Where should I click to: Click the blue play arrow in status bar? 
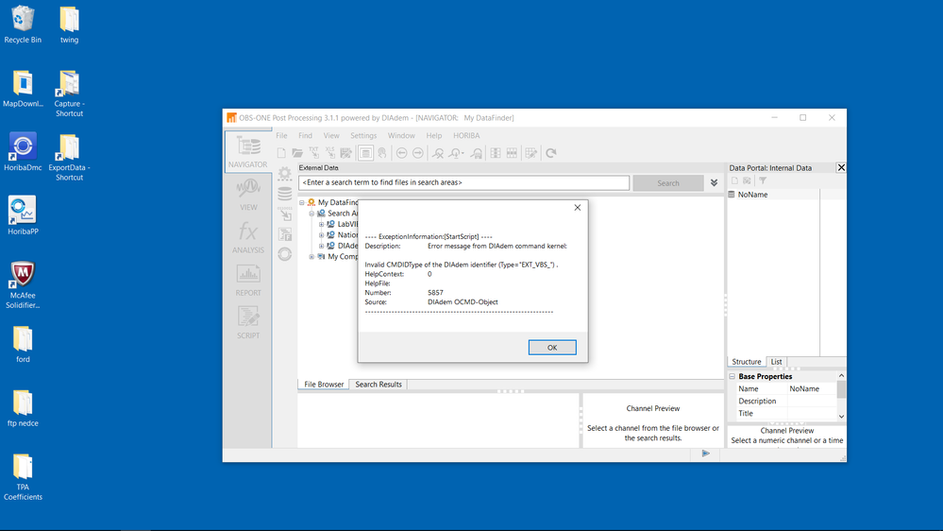coord(705,454)
